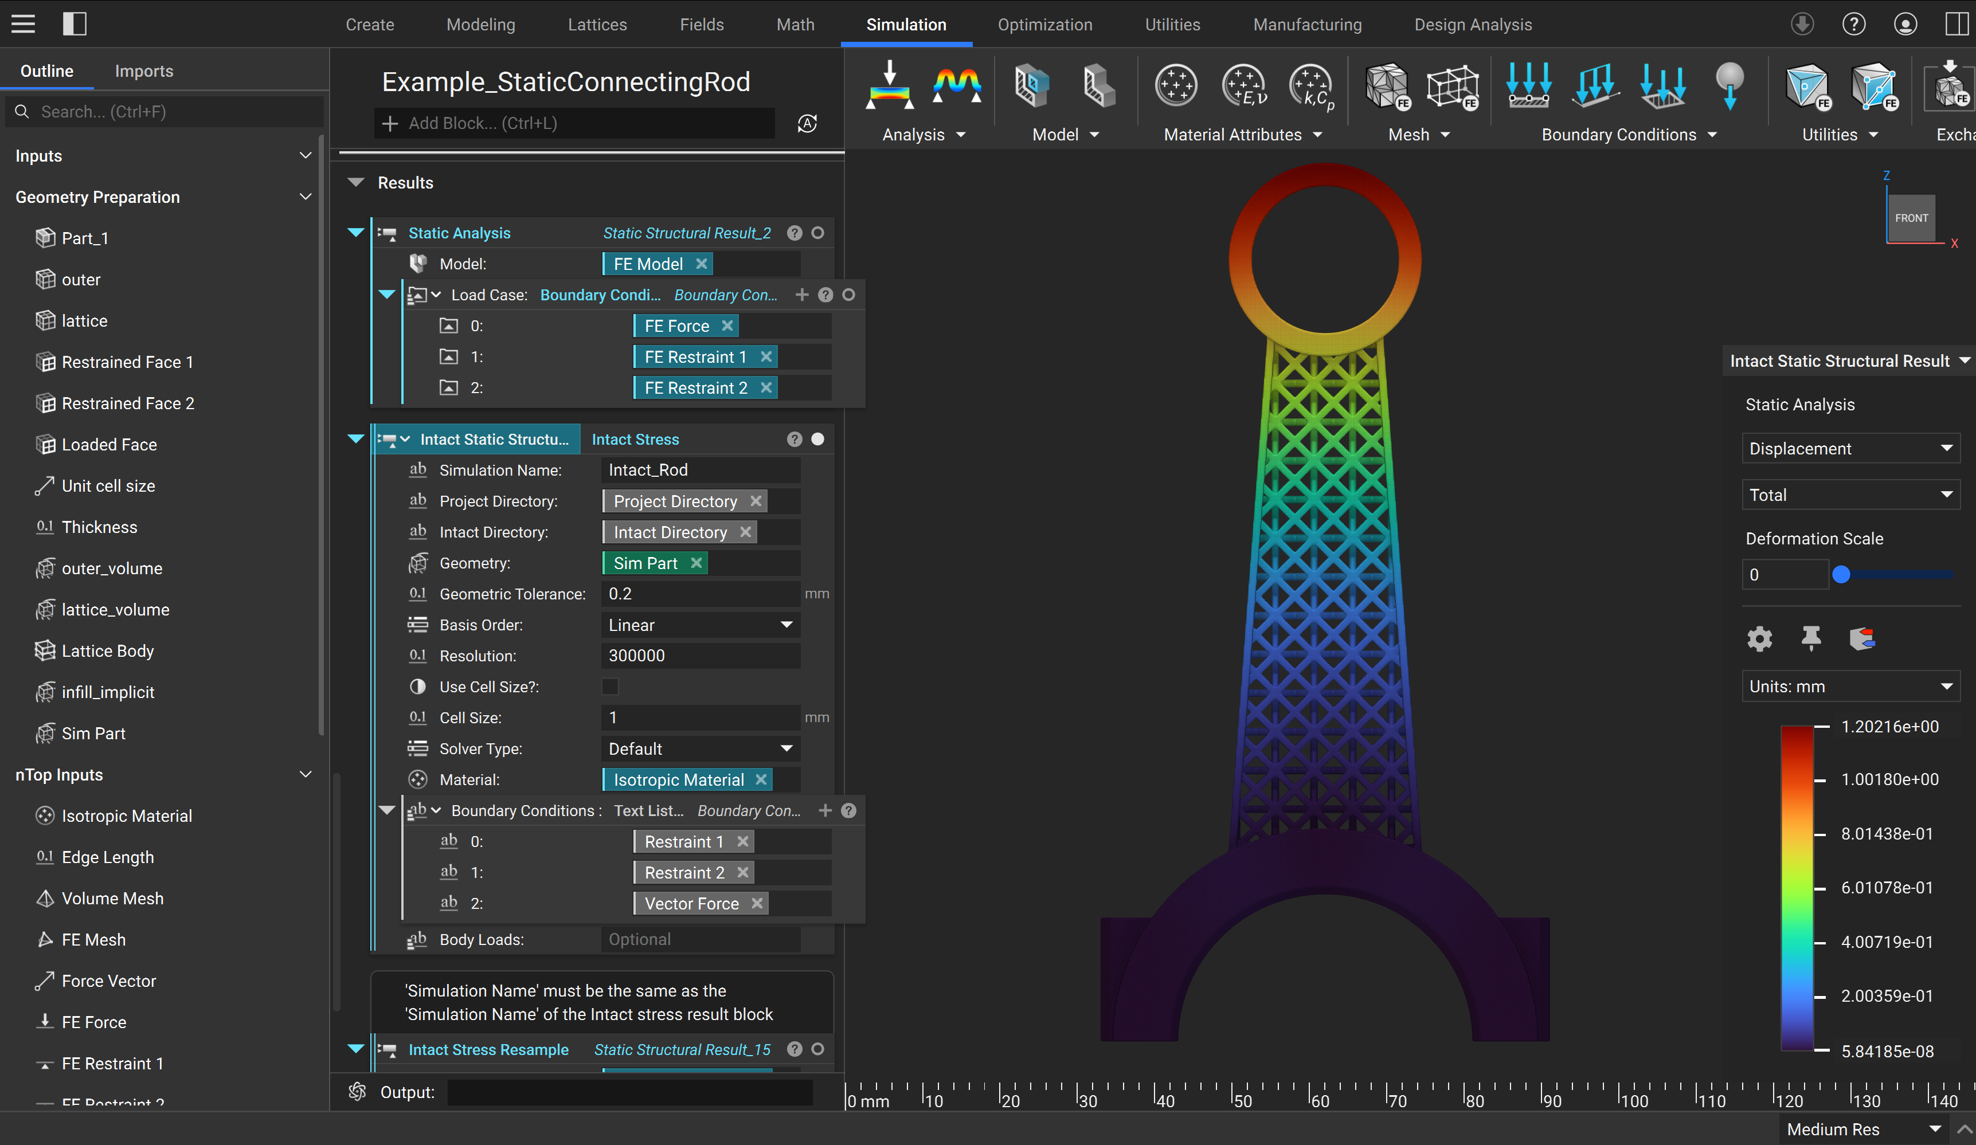The image size is (1976, 1145).
Task: Toggle visibility circle of Static Analysis block
Action: [818, 233]
